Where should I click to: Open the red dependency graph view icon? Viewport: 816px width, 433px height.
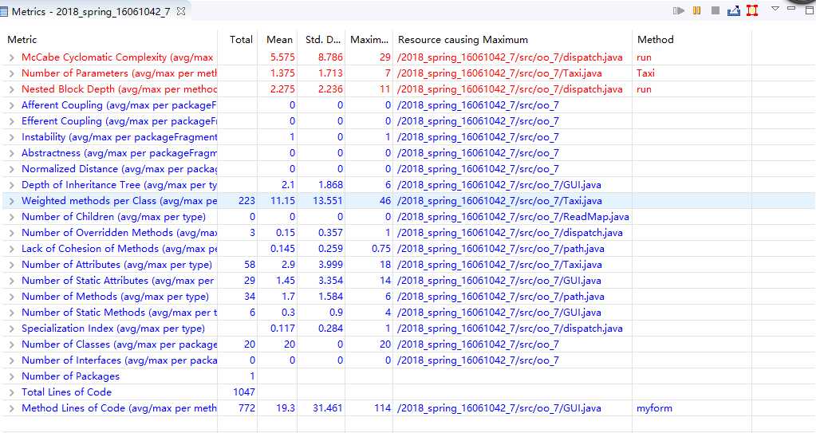point(752,10)
